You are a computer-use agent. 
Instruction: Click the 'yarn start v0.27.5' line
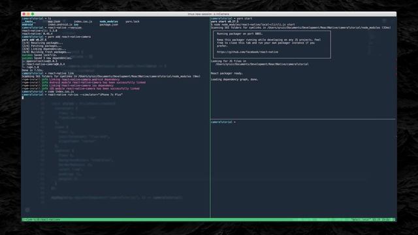tap(225, 22)
